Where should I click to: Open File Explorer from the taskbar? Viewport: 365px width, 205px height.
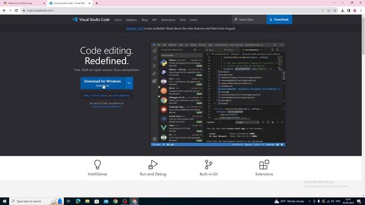coord(87,201)
